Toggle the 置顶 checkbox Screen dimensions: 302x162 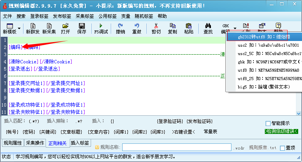point(282,148)
